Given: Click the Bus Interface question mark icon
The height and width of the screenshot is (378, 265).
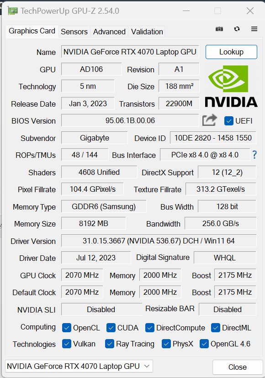Looking at the screenshot, I should click(x=254, y=155).
